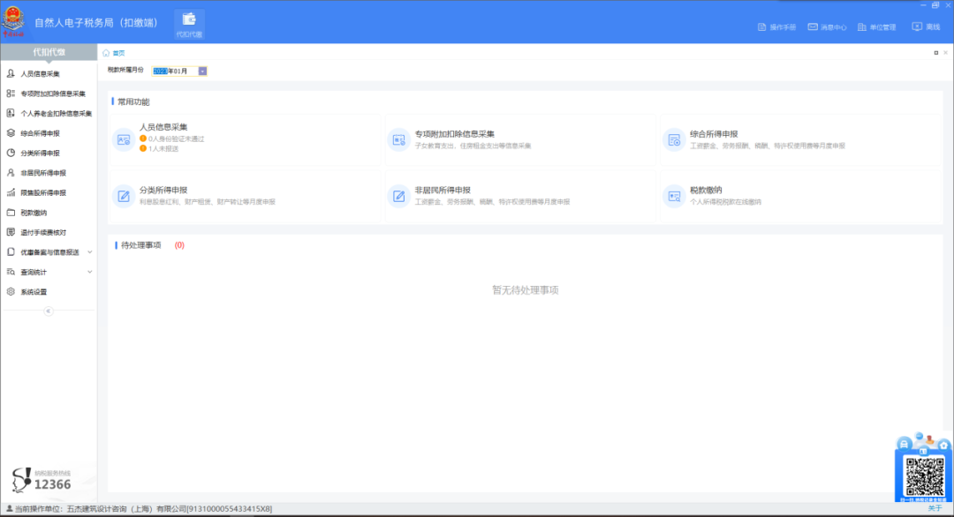Viewport: 954px width, 517px height.
Task: Open the 税款所属月份 month dropdown arrow
Action: (x=202, y=71)
